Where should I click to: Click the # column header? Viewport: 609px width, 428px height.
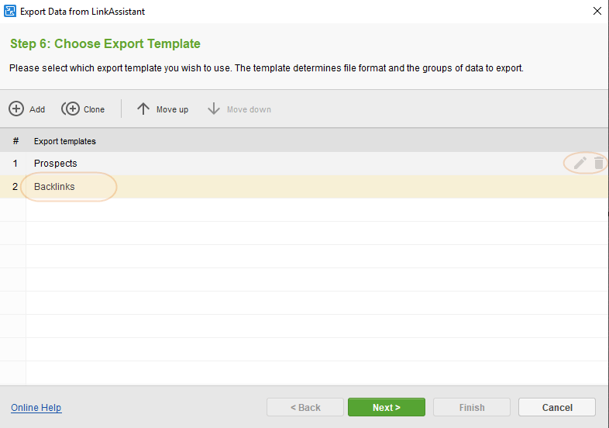pyautogui.click(x=15, y=140)
